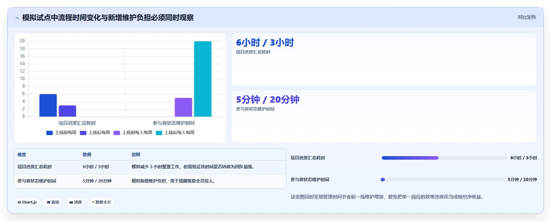Click the 对比矩阵 label in header
Viewport: 551px width, 221px height.
527,17
